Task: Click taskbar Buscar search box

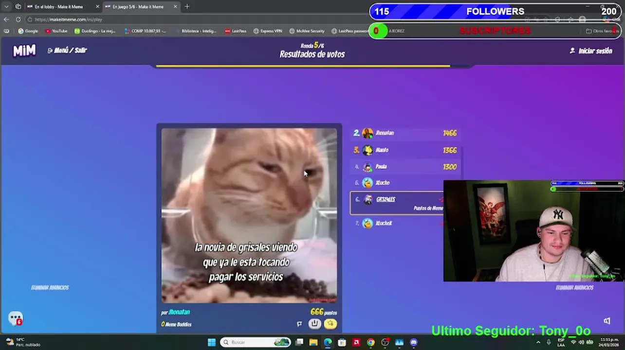Action: click(256, 342)
